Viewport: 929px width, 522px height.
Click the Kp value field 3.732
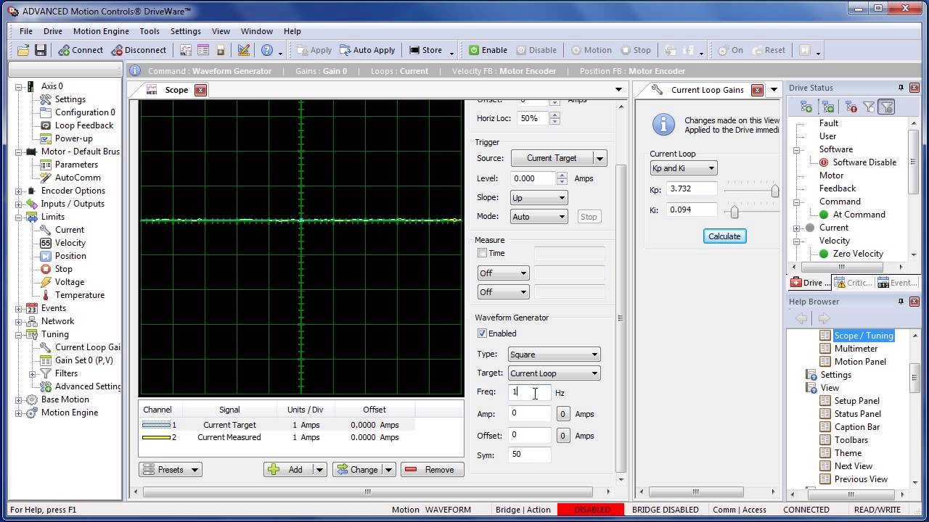coord(692,188)
